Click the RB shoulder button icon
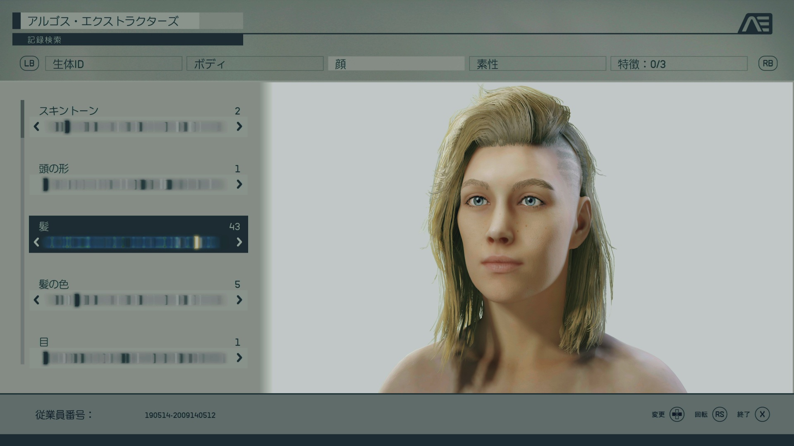This screenshot has height=446, width=794. tap(768, 64)
